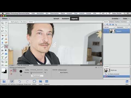
Task: Choose Magic Eraser in tool options
Action: coord(11,73)
